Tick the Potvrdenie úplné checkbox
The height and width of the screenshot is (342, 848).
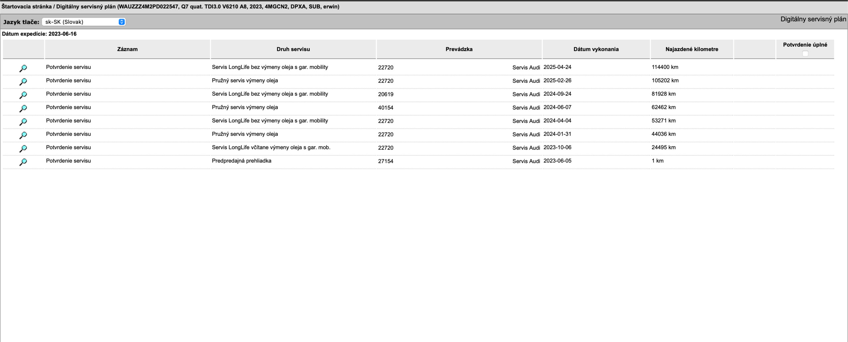tap(805, 54)
